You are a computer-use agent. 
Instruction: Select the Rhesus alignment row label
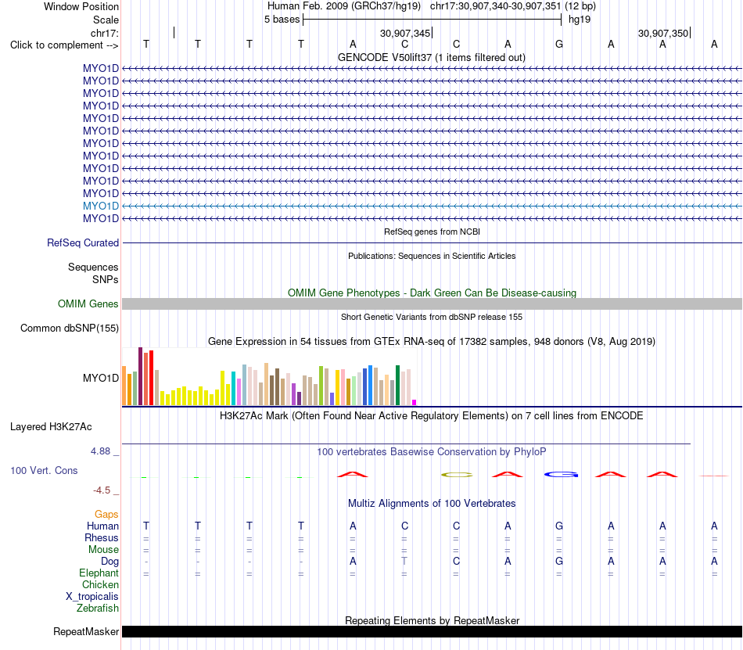pos(102,537)
